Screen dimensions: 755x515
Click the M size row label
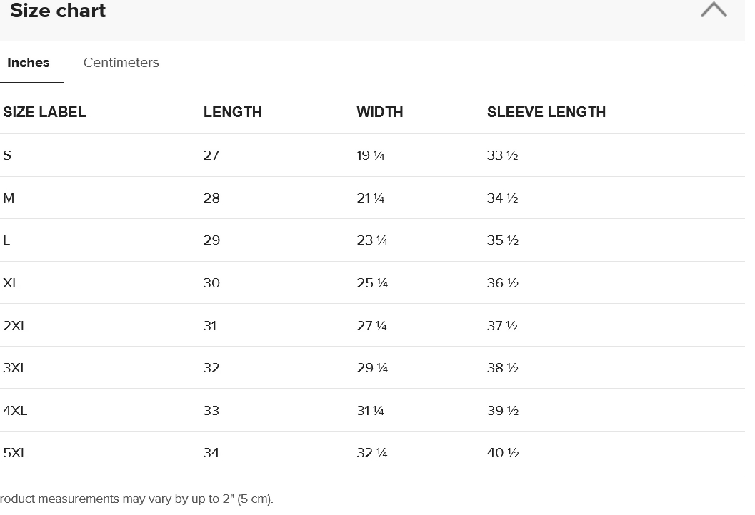9,198
